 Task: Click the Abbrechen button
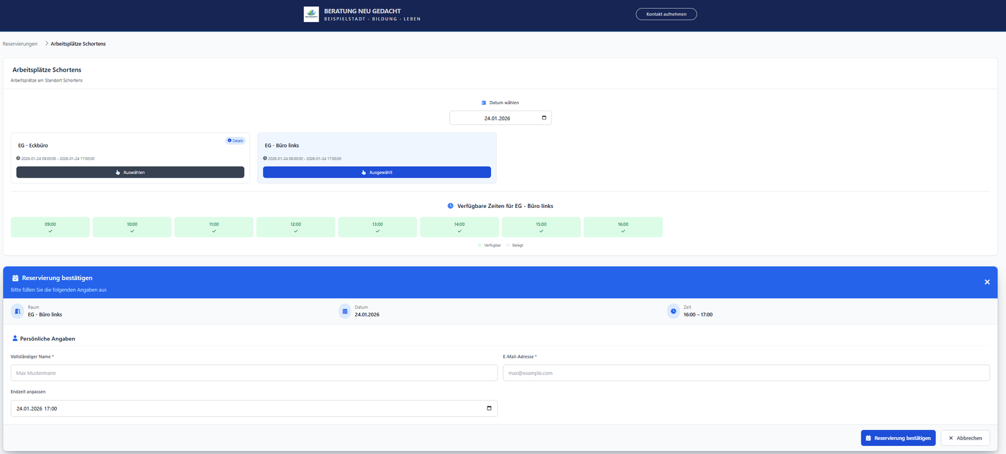click(x=965, y=438)
